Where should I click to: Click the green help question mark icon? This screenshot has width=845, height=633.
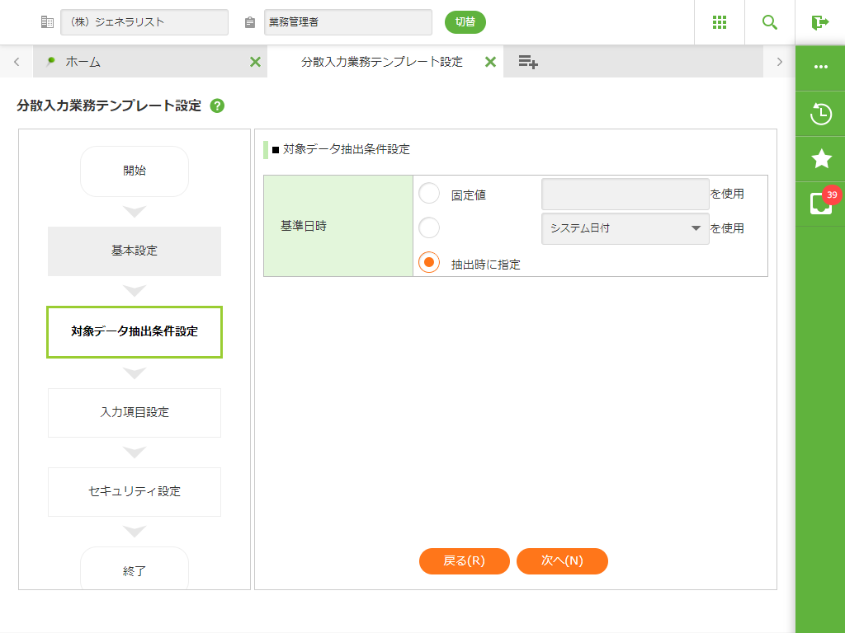click(x=217, y=105)
